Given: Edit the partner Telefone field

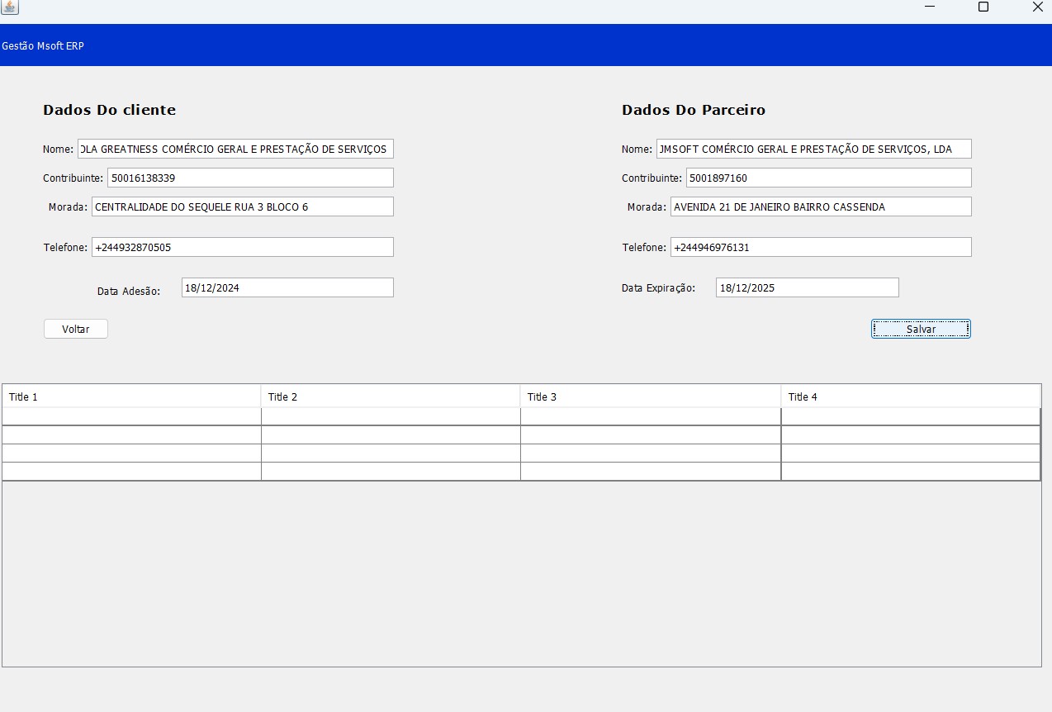Looking at the screenshot, I should (820, 247).
